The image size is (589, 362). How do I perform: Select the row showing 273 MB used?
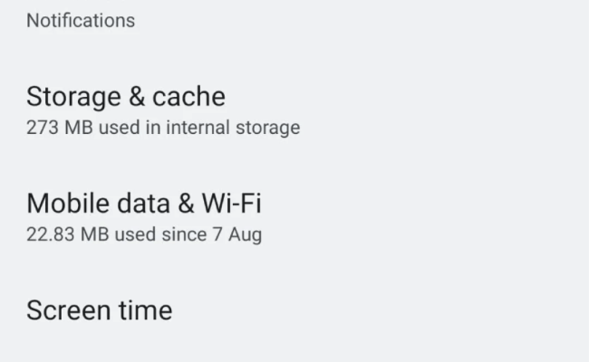pos(163,110)
